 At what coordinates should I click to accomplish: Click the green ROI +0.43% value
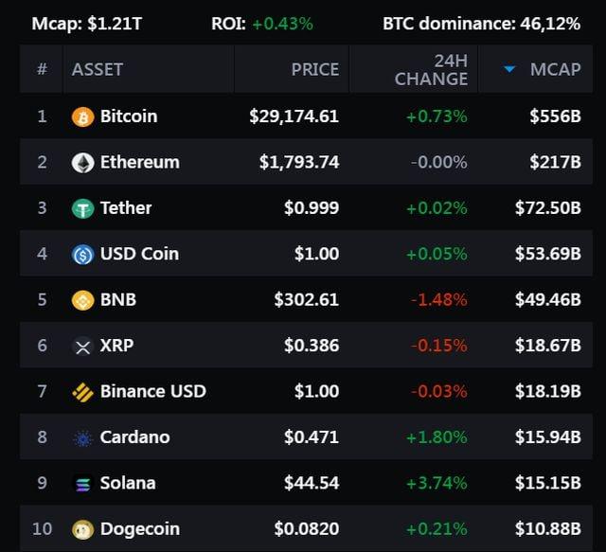click(x=282, y=24)
